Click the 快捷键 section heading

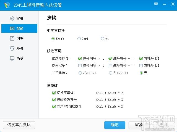click(x=52, y=85)
